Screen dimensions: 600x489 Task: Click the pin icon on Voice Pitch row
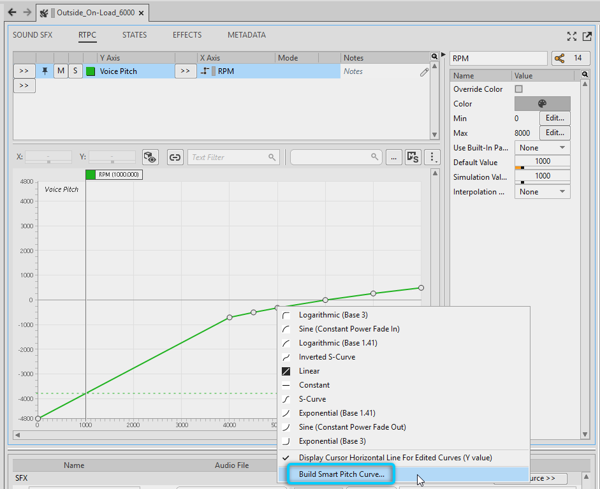point(45,71)
